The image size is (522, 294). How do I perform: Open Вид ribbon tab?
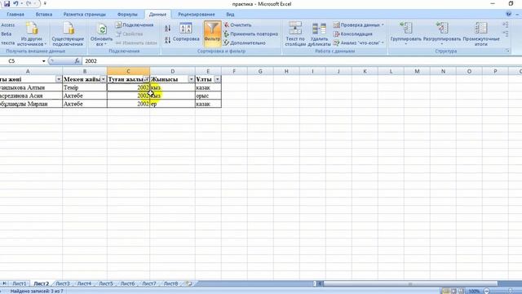tap(230, 15)
